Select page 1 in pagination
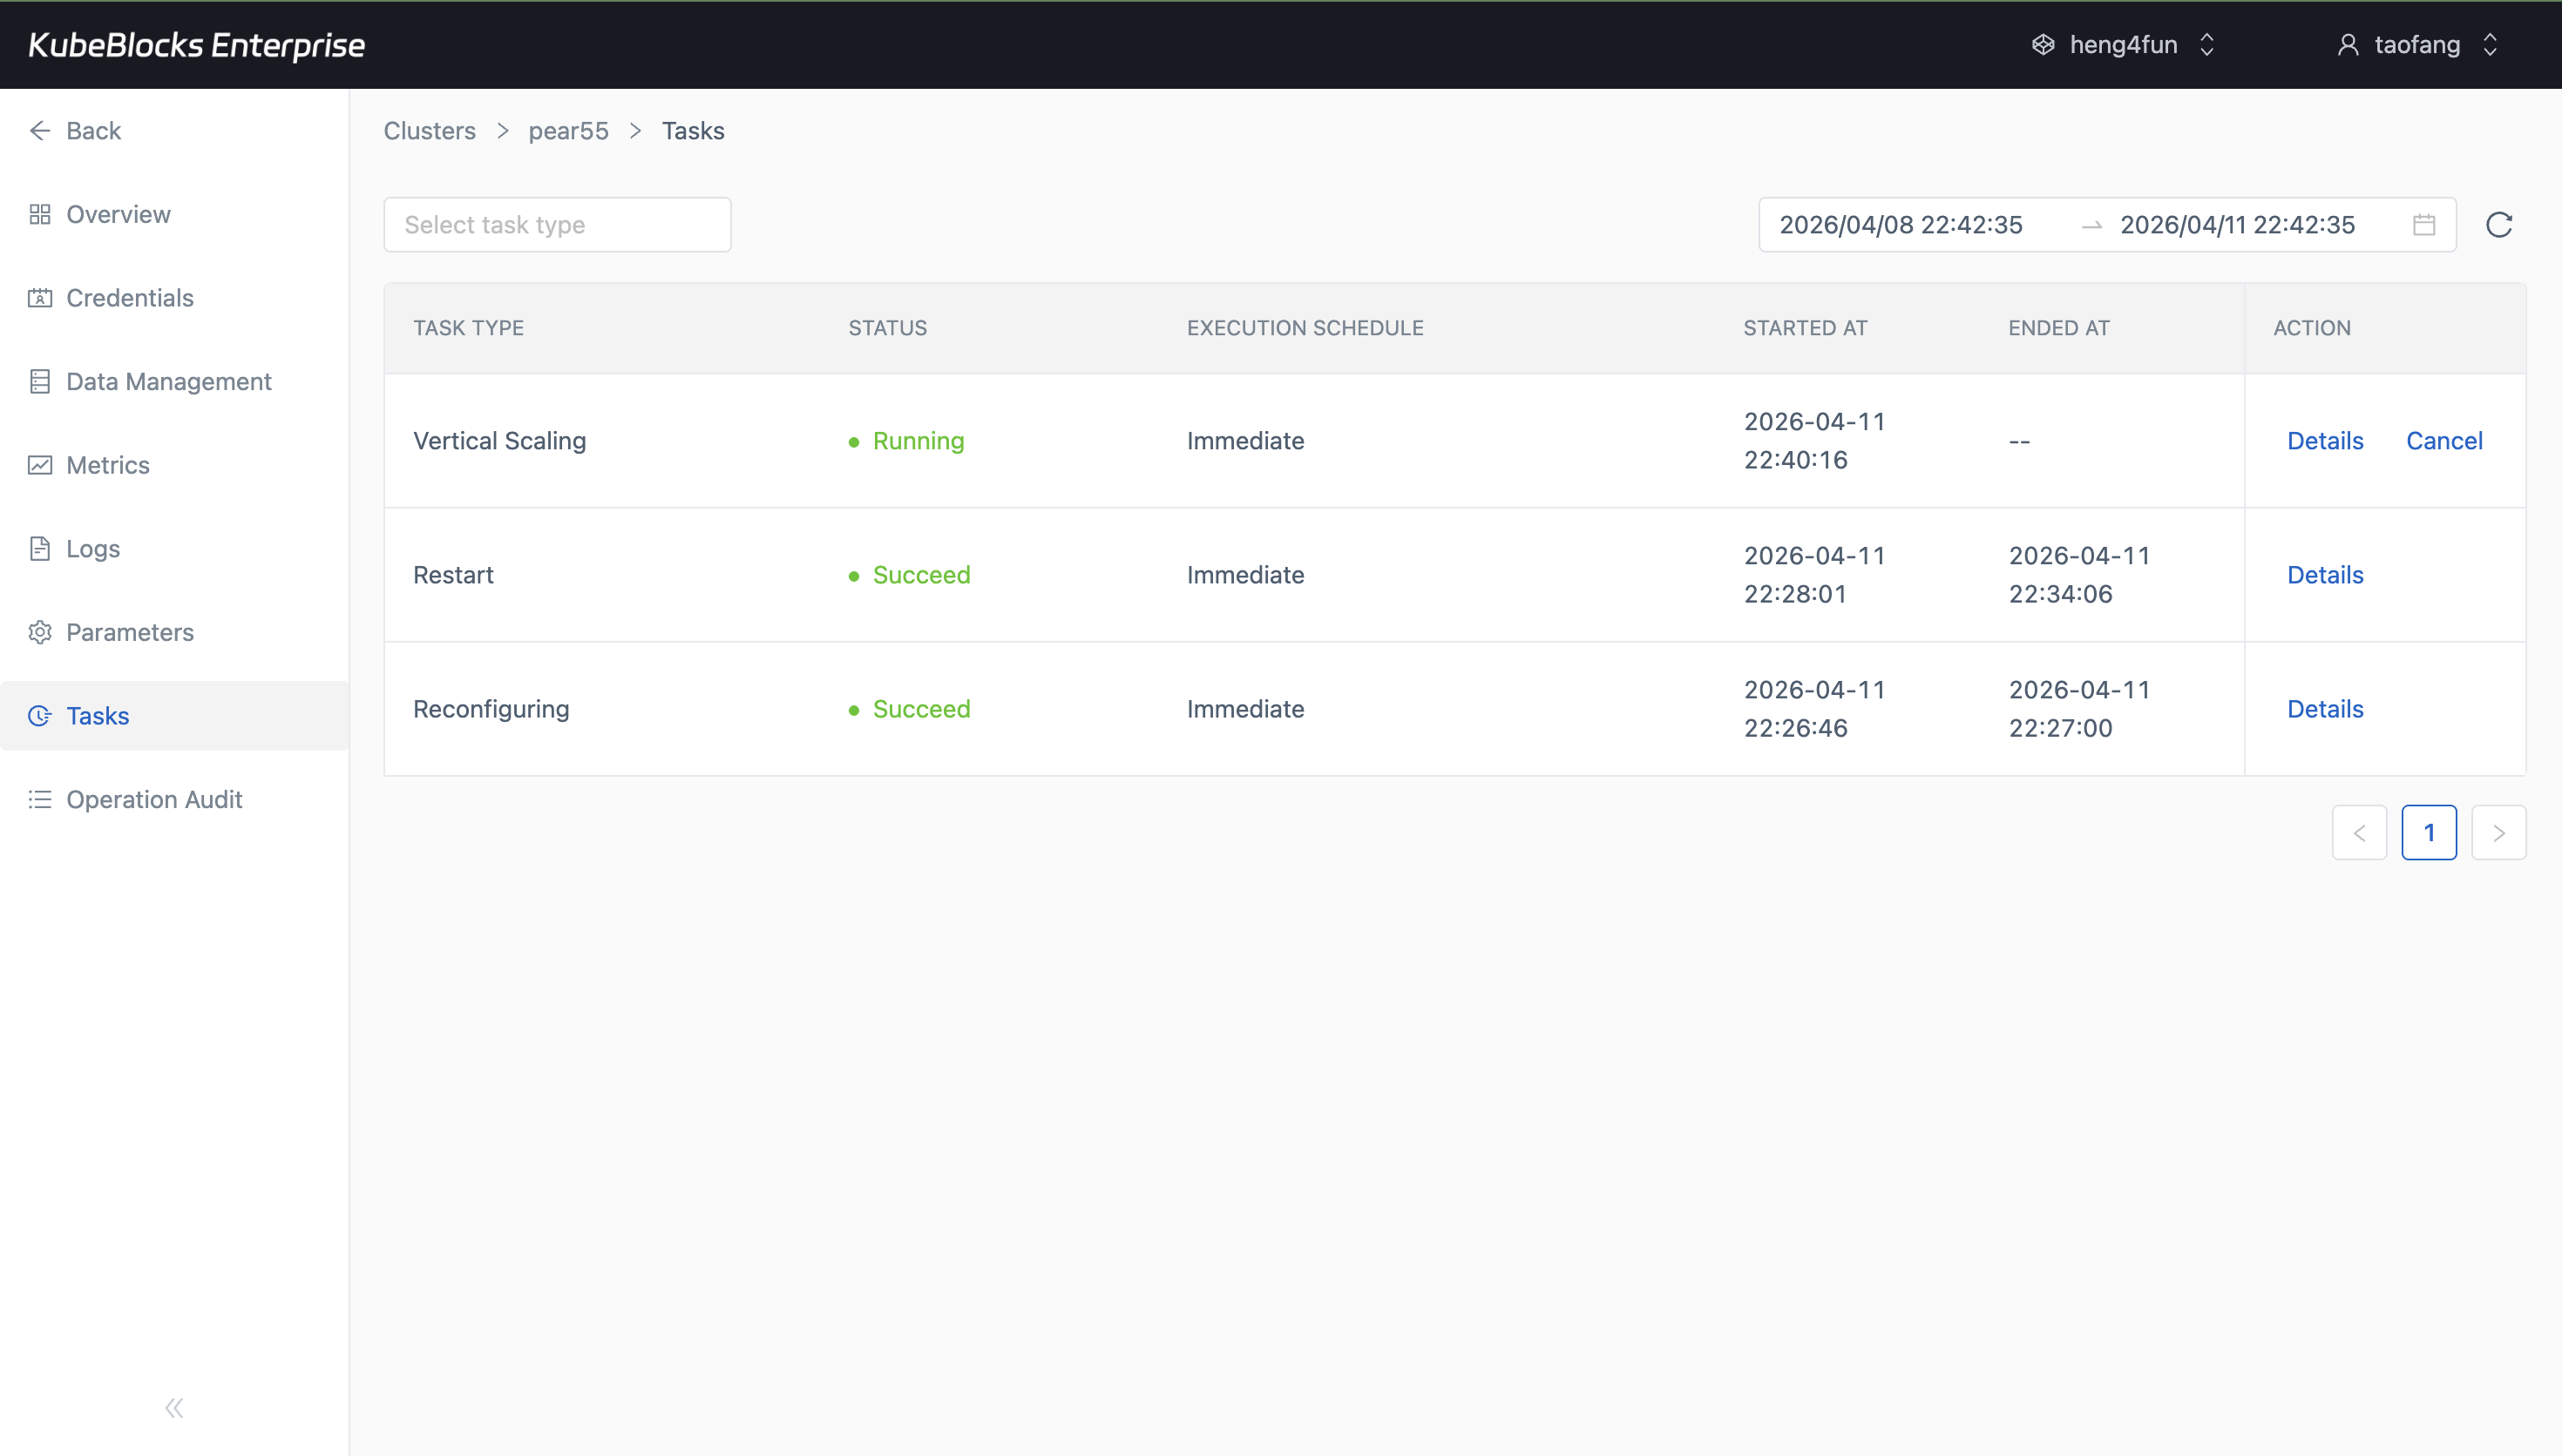 (2429, 832)
